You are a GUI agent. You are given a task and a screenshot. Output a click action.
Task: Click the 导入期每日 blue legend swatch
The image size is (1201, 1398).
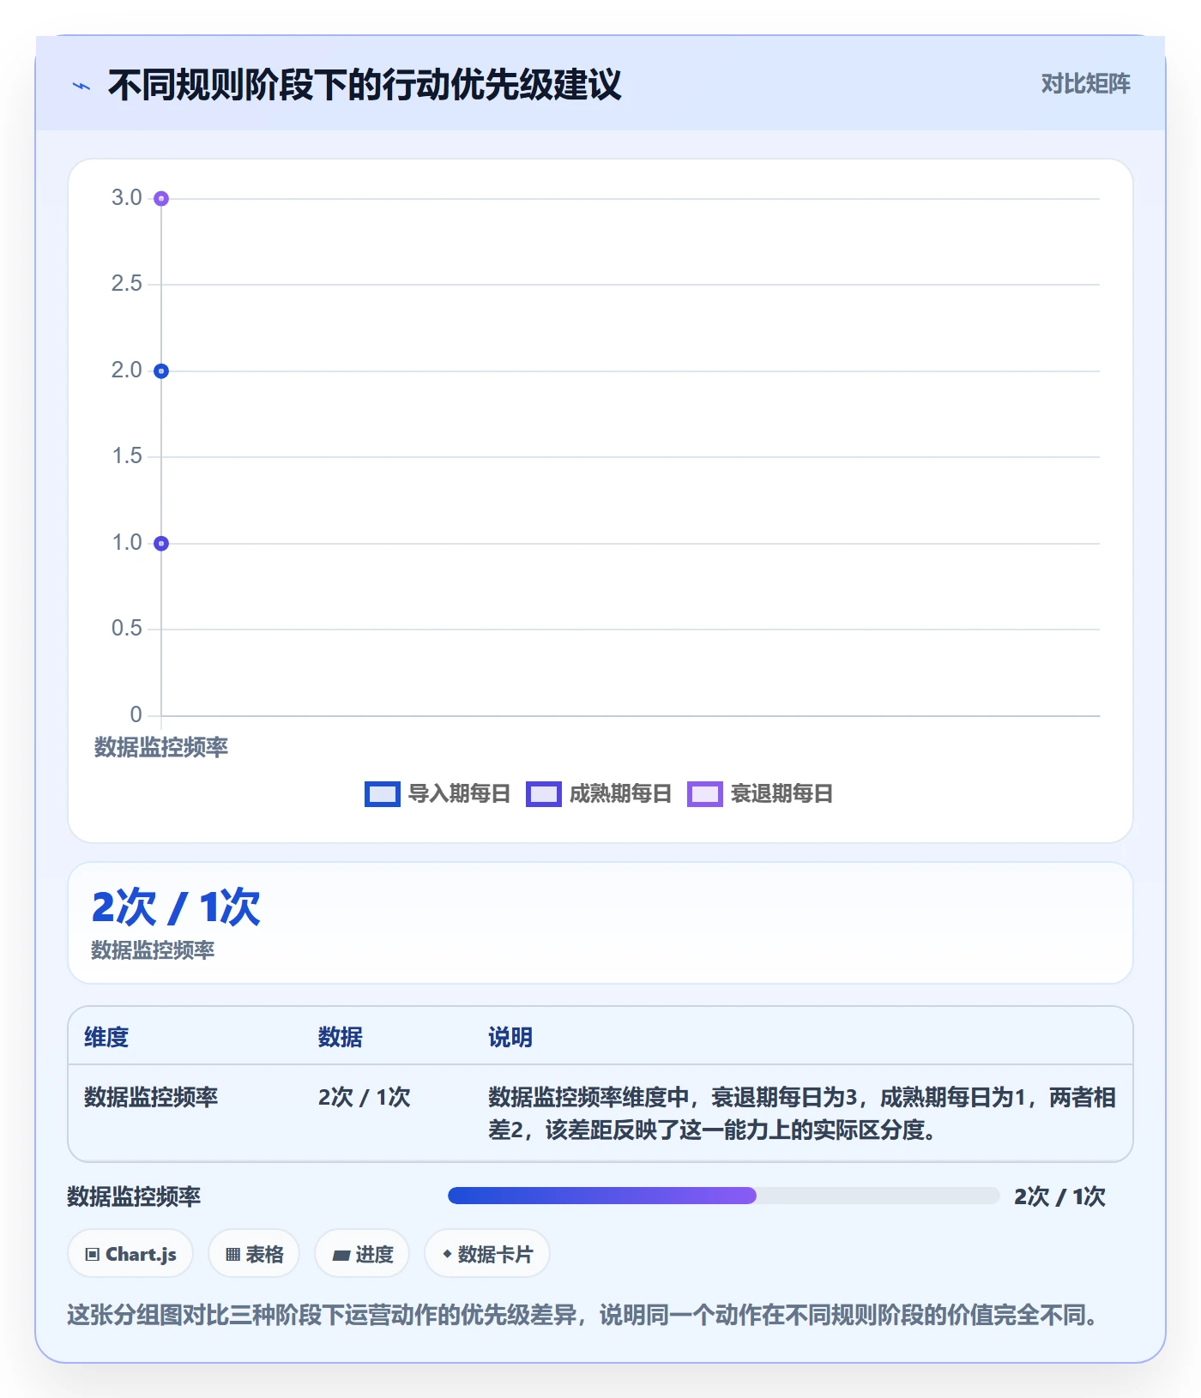383,794
